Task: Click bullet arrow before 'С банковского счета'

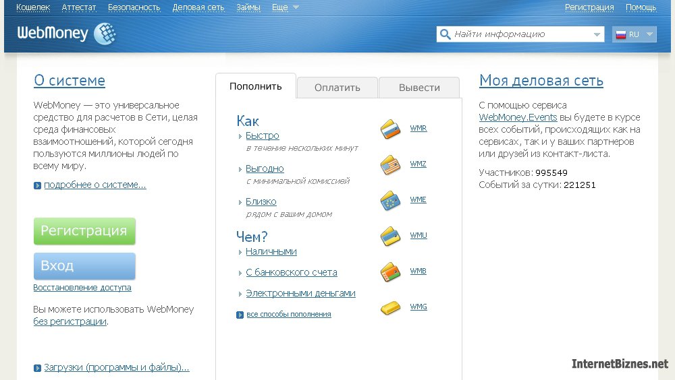Action: click(x=240, y=273)
